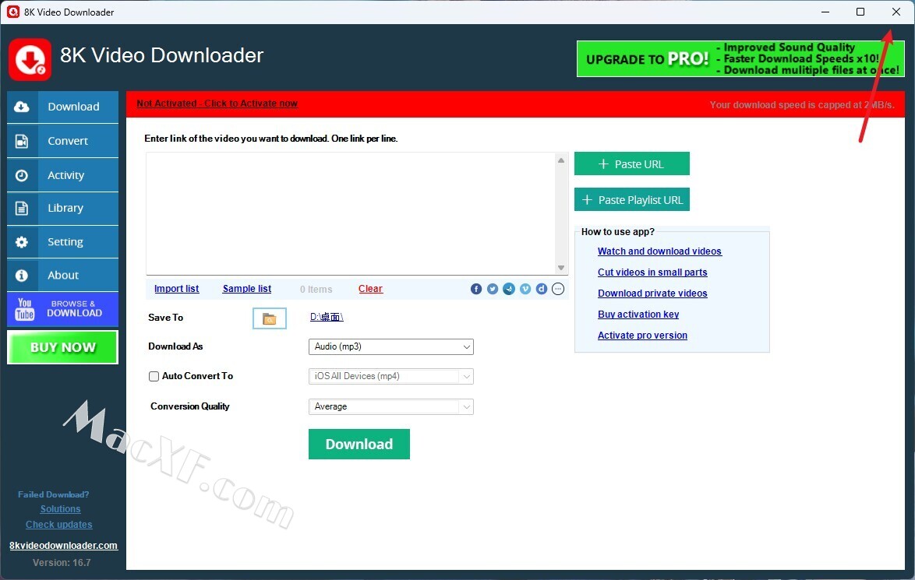
Task: Minimize the 8K Video Downloader window
Action: (825, 12)
